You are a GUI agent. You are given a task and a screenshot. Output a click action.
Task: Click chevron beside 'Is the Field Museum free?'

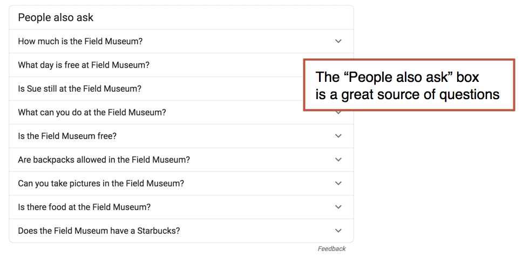click(338, 136)
